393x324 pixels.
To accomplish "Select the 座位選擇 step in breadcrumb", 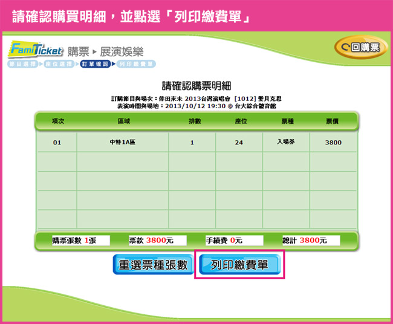I will coord(59,63).
